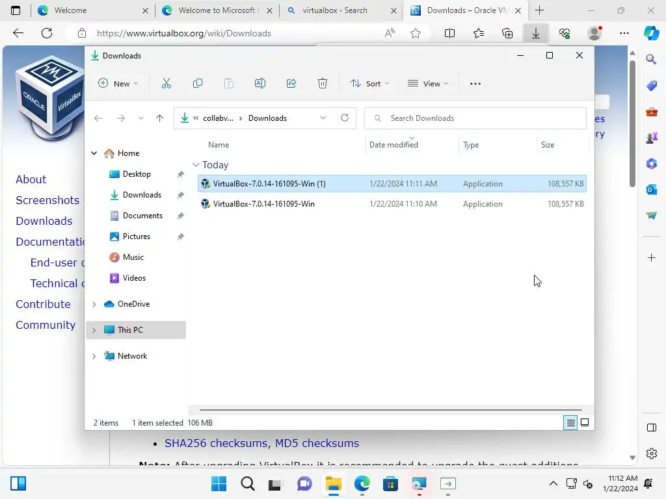
Task: Click the Share icon in Explorer toolbar
Action: coord(291,84)
